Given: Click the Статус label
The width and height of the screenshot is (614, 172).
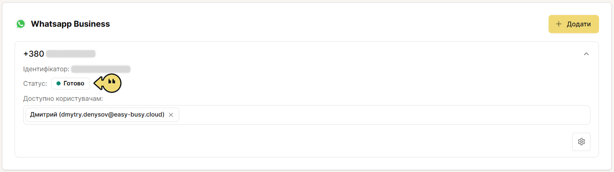Looking at the screenshot, I should click(35, 83).
